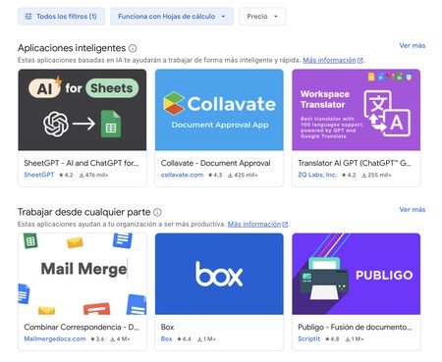Click the Box app title text
Image resolution: width=442 pixels, height=362 pixels.
click(167, 327)
